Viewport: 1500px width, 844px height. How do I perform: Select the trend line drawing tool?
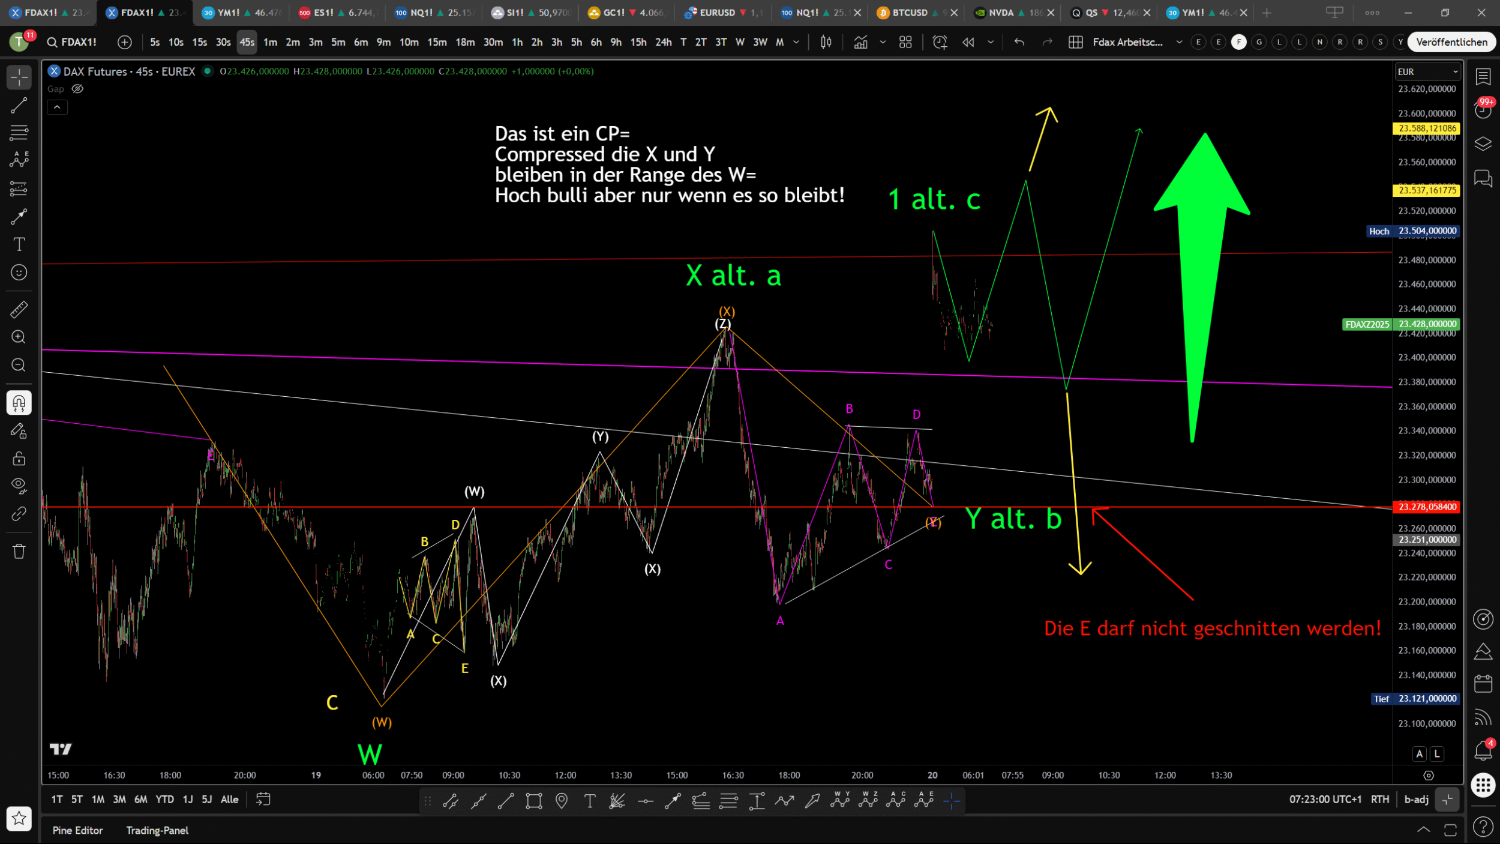[x=19, y=106]
